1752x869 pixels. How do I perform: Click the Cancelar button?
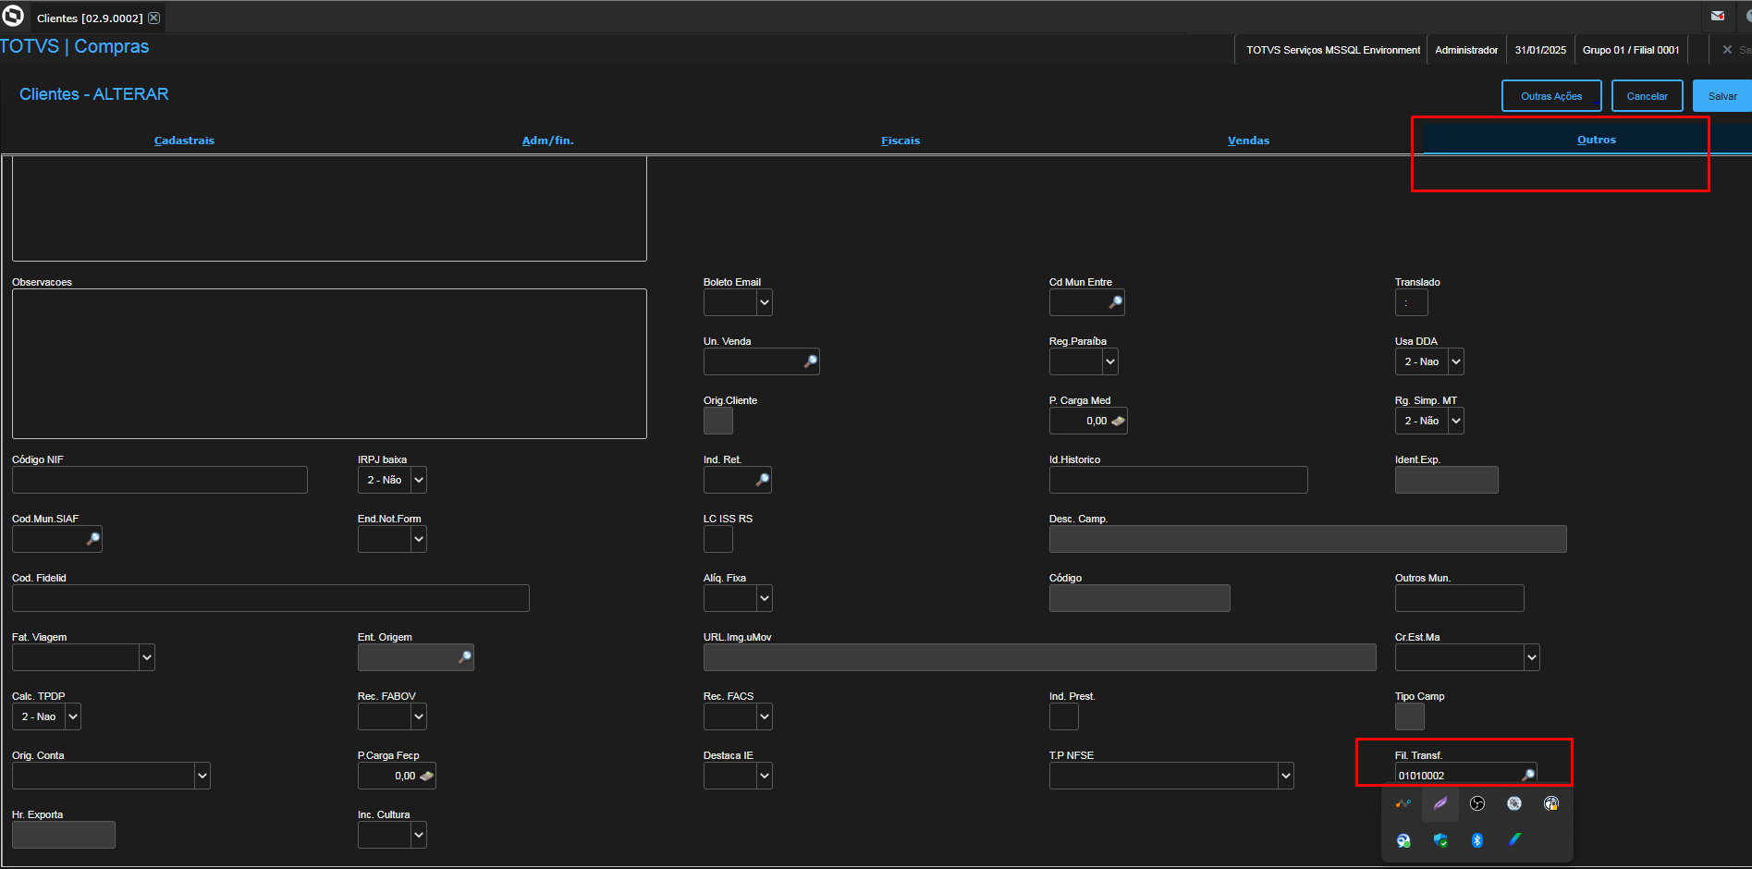coord(1647,96)
